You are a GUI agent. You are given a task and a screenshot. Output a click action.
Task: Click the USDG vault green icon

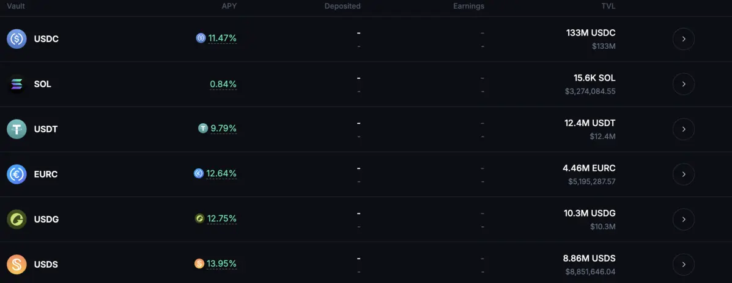click(x=17, y=220)
